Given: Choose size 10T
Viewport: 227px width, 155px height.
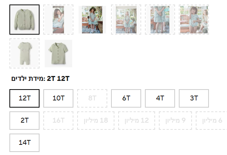Looking at the screenshot, I should tap(58, 99).
